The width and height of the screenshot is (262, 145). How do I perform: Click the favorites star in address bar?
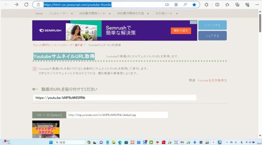pyautogui.click(x=194, y=5)
